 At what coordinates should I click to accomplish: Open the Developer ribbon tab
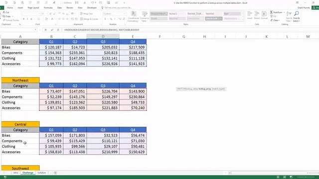pyautogui.click(x=92, y=8)
